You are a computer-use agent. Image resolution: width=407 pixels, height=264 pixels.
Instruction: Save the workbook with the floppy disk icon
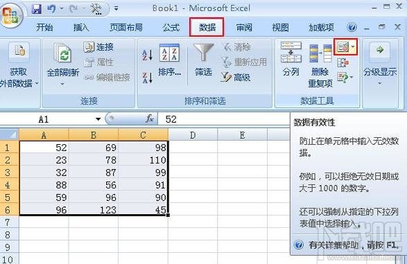(x=37, y=9)
